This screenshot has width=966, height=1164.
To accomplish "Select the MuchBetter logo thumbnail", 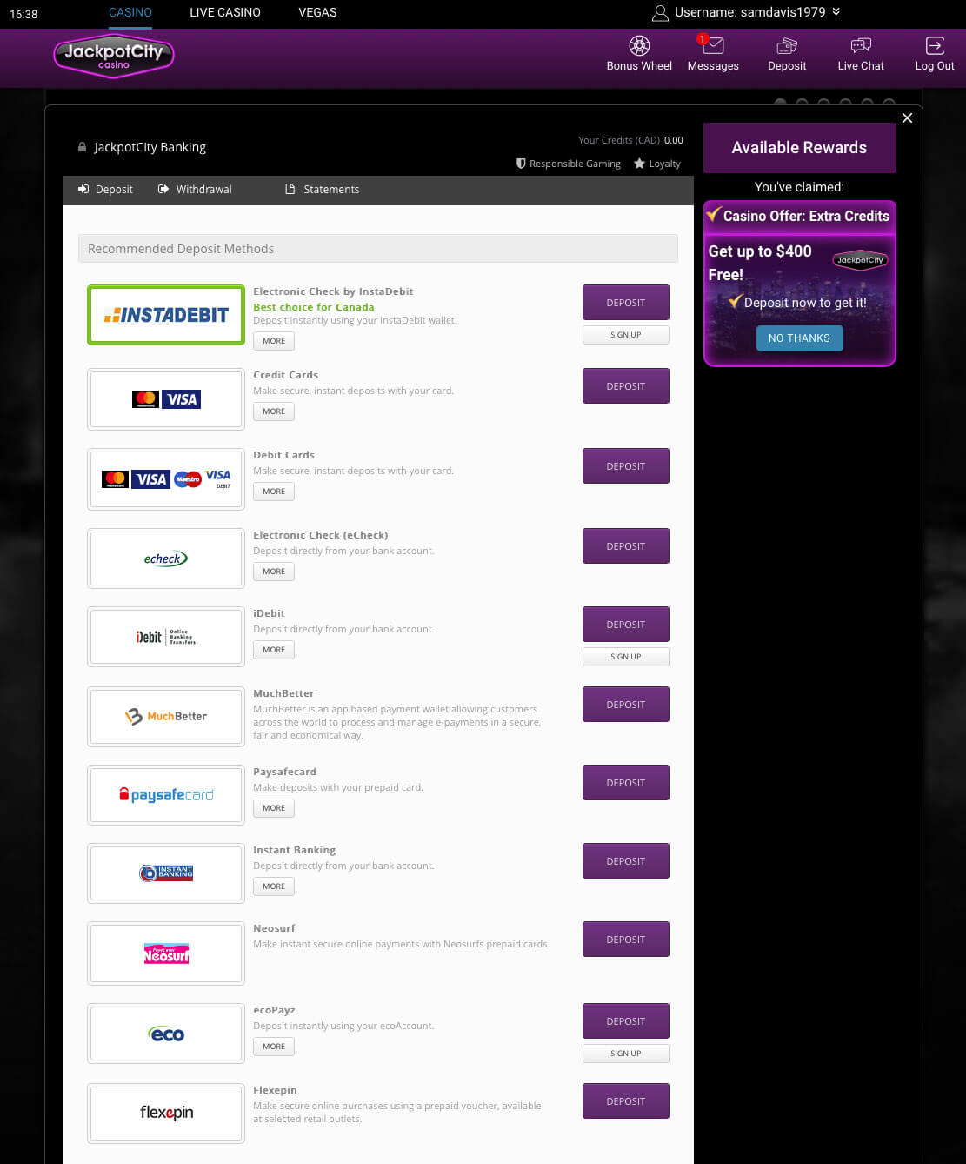I will click(166, 717).
